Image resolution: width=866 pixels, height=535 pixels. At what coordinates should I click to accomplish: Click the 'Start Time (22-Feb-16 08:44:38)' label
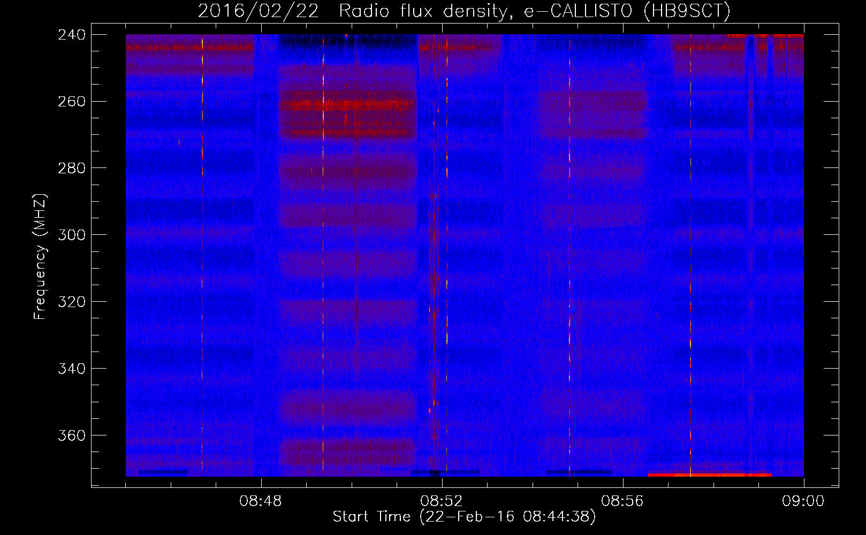pos(464,517)
